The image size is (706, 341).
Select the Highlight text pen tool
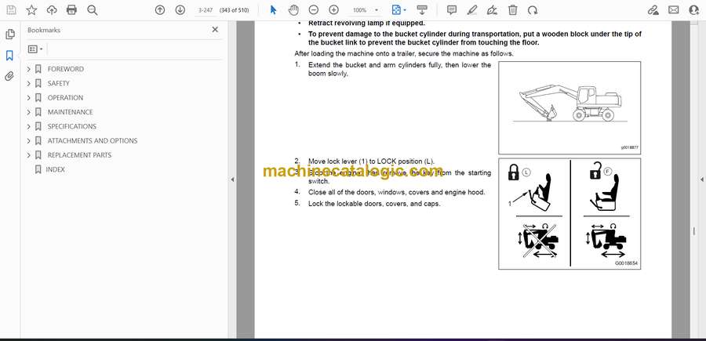(x=472, y=10)
